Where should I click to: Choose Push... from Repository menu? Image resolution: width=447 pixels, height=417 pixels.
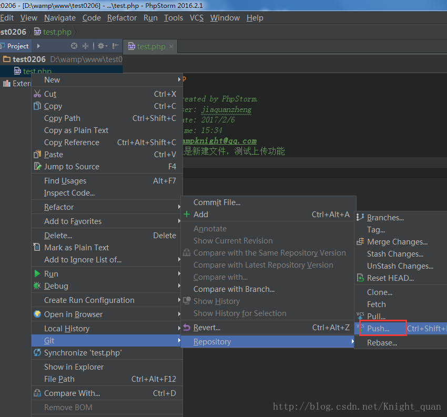pyautogui.click(x=401, y=328)
